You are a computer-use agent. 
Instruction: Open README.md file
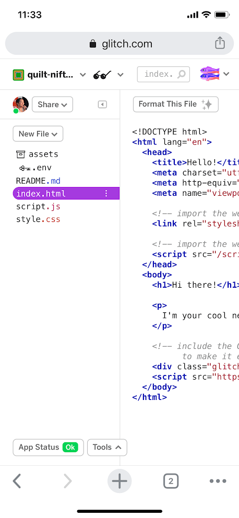tap(38, 181)
